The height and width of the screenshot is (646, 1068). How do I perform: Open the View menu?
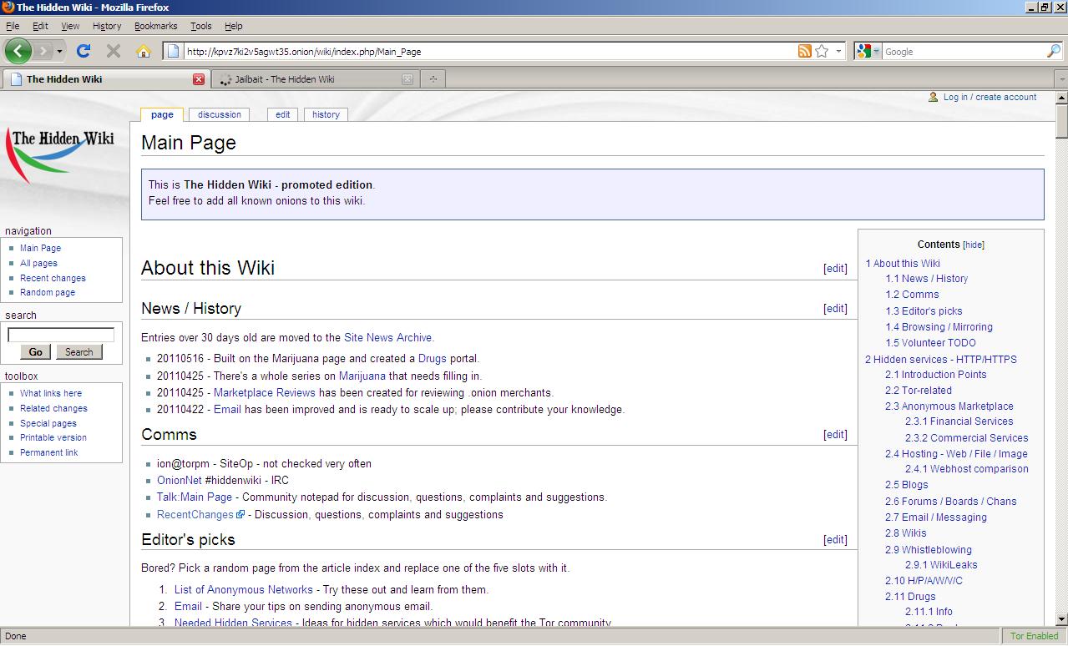[x=70, y=26]
